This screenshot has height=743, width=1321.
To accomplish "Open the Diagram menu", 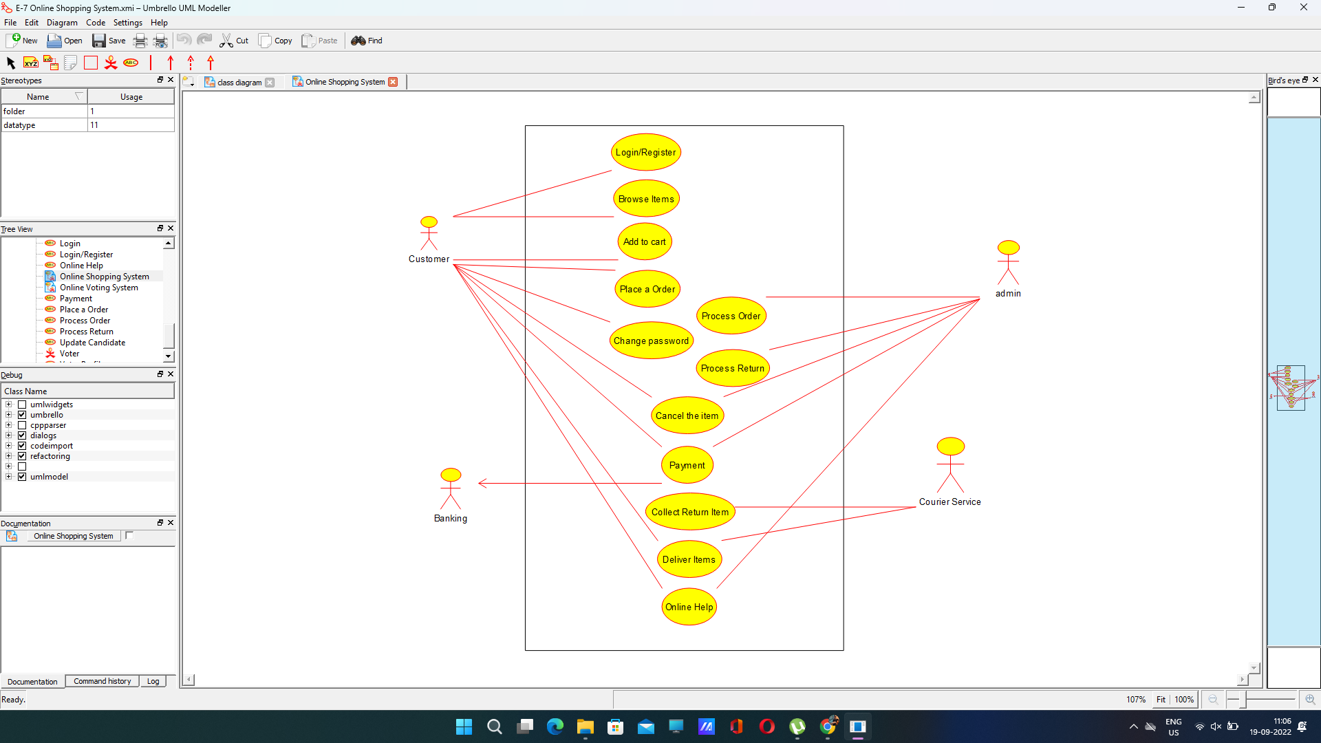I will coord(62,23).
